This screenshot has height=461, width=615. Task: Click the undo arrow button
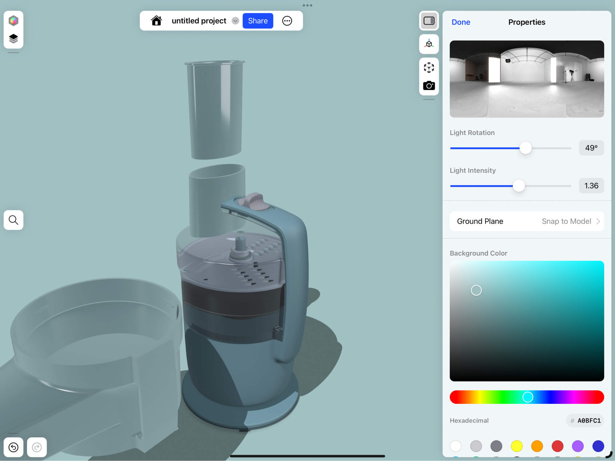[13, 447]
